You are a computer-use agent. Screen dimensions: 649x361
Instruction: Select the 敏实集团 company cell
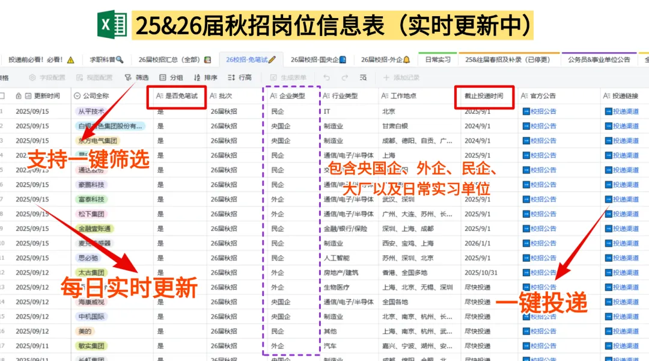tap(91, 346)
